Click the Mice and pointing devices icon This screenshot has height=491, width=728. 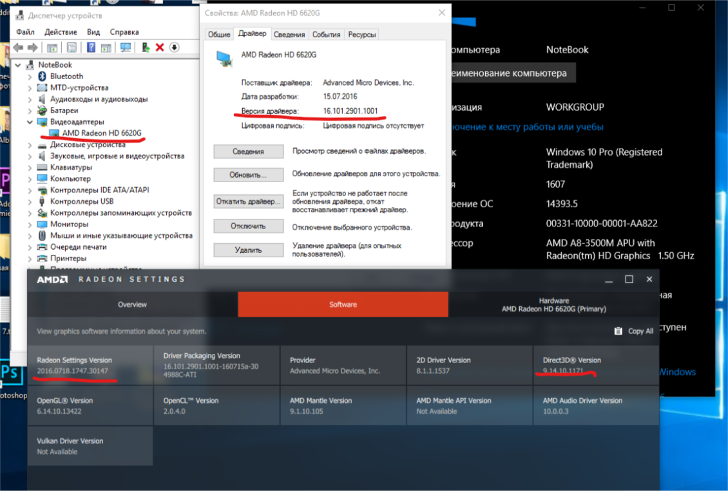pos(43,236)
